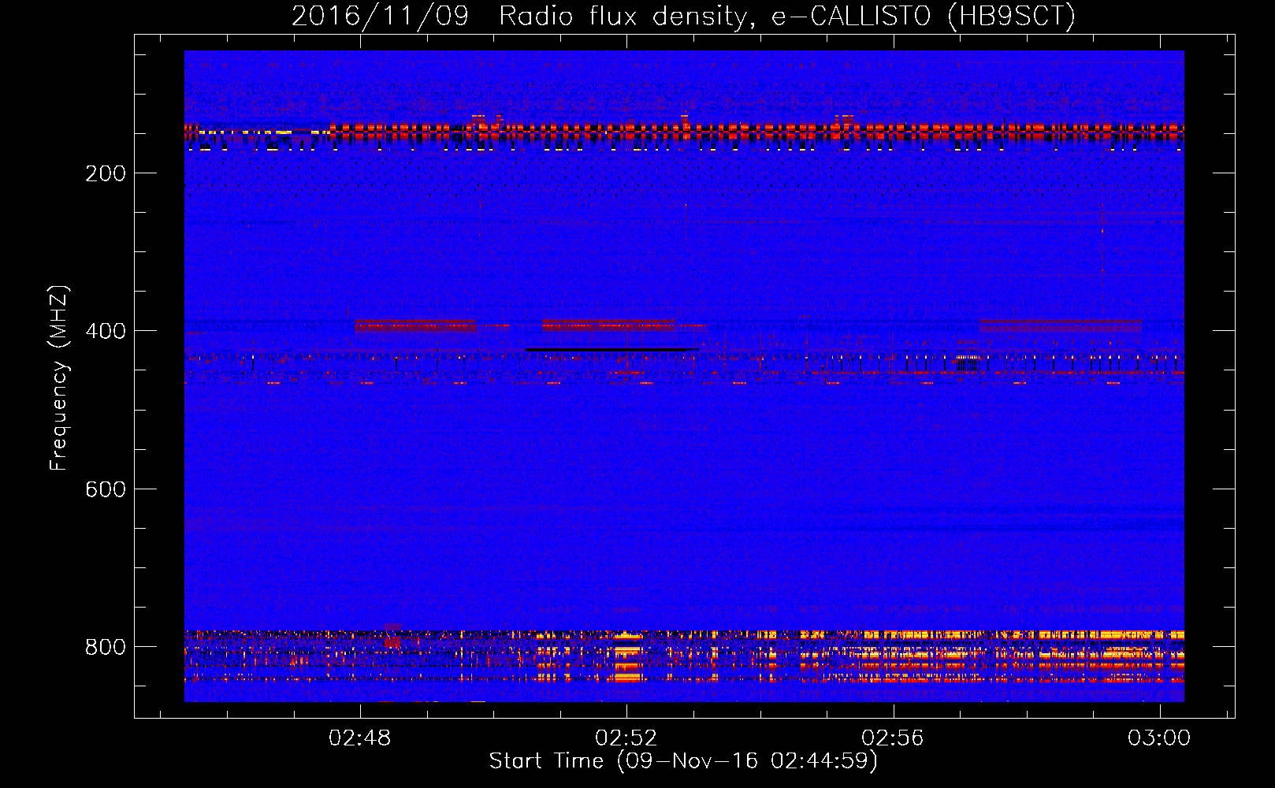1275x788 pixels.
Task: Click the '800' frequency tick label
Action: click(106, 647)
